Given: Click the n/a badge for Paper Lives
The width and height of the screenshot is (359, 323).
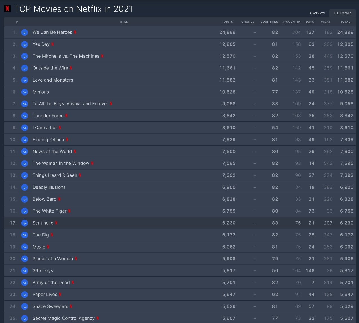Looking at the screenshot, I should [x=25, y=295].
